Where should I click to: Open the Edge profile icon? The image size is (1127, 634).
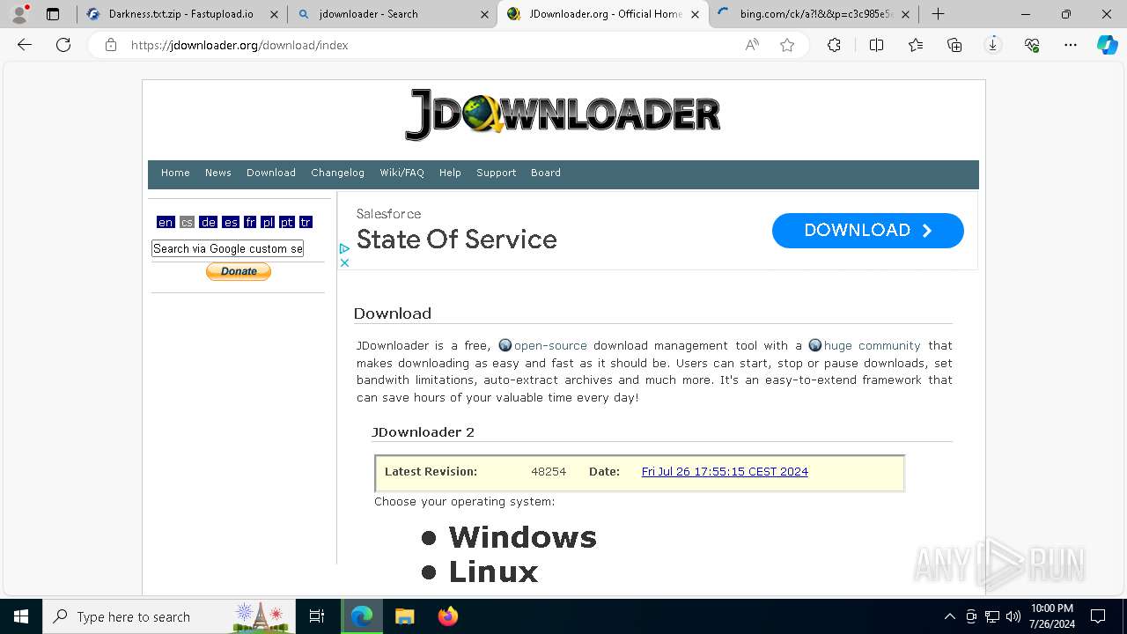19,14
